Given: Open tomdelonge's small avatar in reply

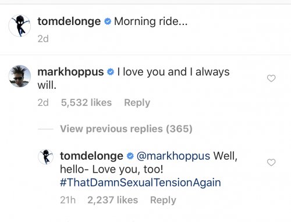Looking at the screenshot, I should (45, 157).
